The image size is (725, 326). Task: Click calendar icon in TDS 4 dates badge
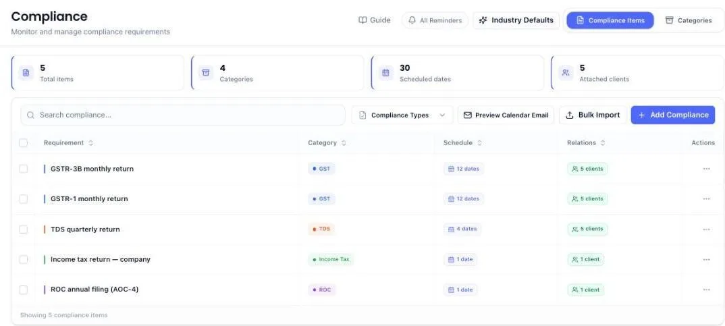coord(452,229)
